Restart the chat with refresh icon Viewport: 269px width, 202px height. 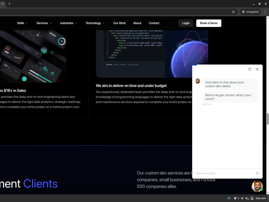(250, 69)
